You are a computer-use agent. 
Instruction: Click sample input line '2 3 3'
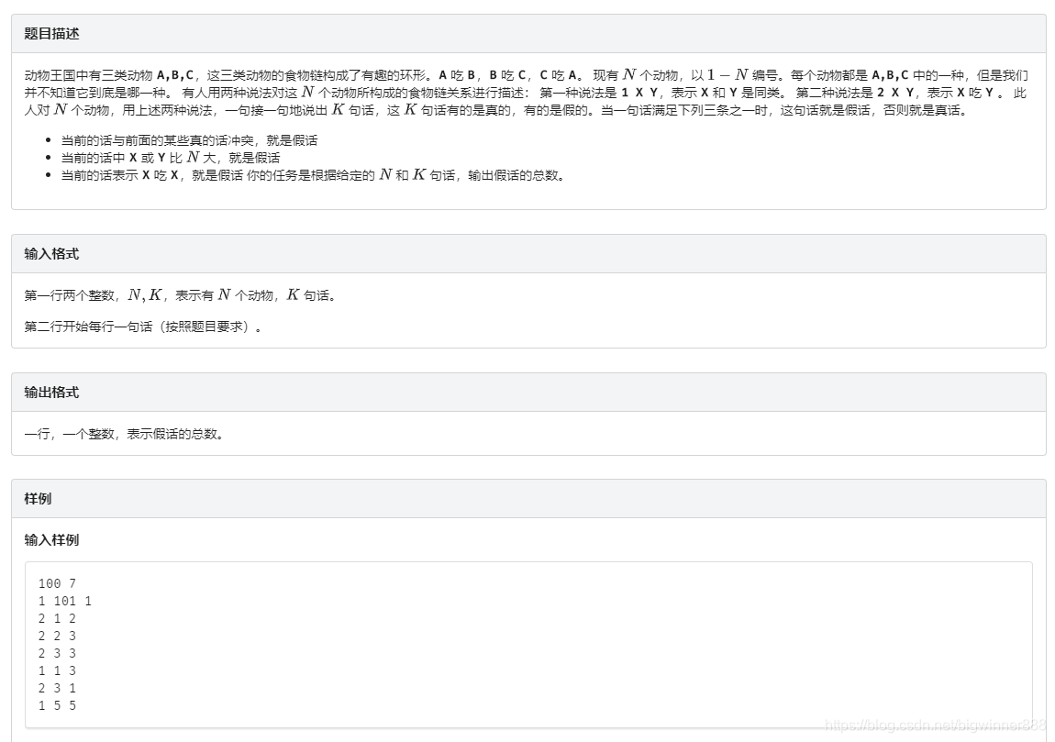(x=57, y=653)
